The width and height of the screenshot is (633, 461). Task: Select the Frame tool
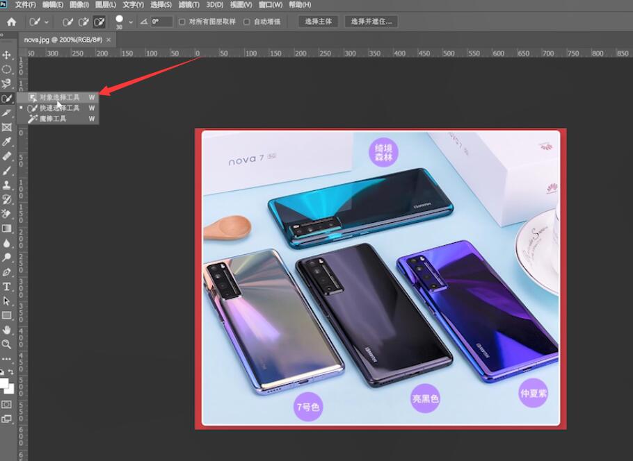coord(6,127)
